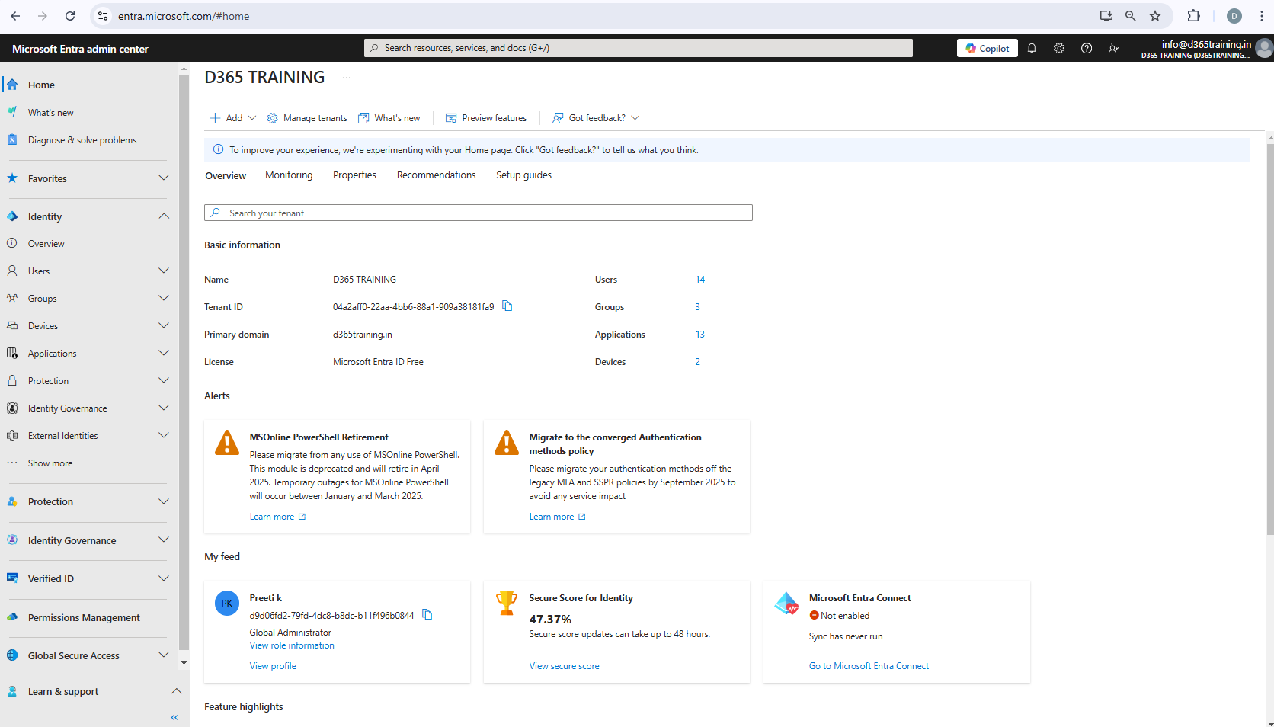
Task: Click Go to Microsoft Entra Connect link
Action: click(x=869, y=666)
